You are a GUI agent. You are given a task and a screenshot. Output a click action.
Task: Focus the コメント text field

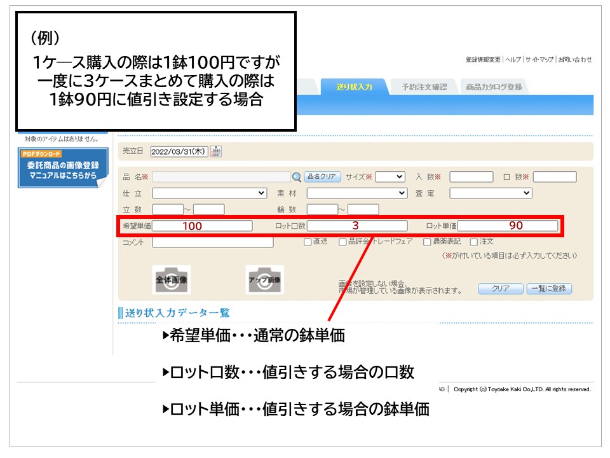tap(213, 242)
